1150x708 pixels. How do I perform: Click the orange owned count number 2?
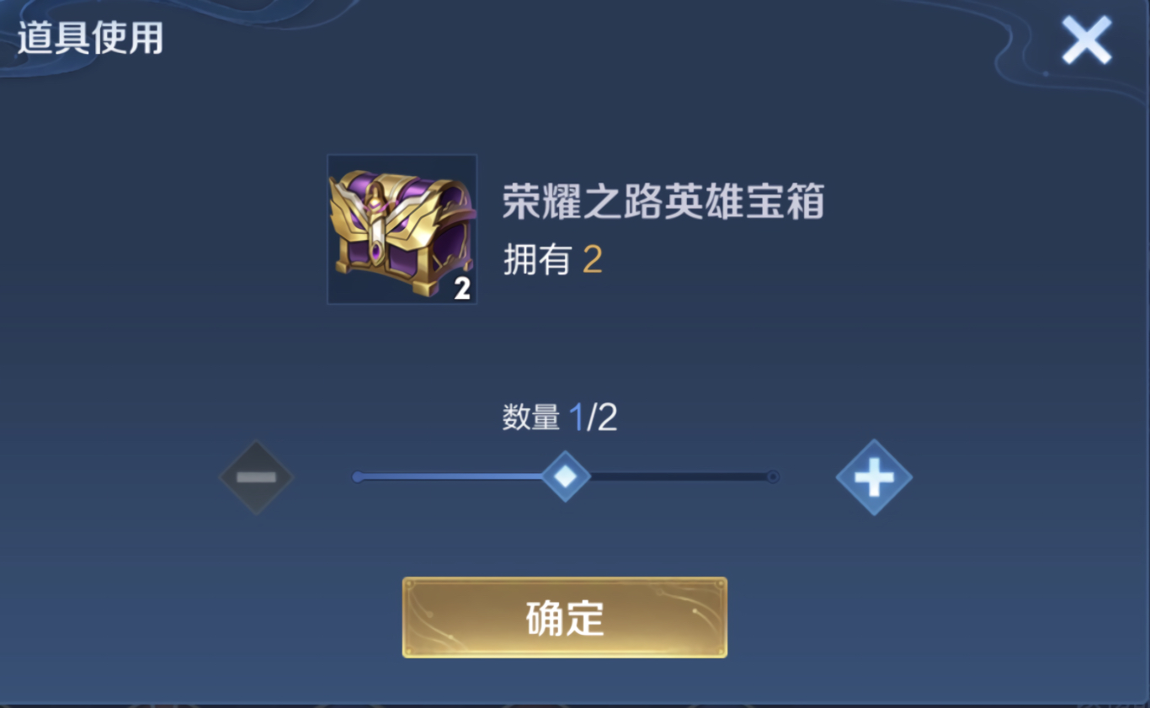(593, 261)
